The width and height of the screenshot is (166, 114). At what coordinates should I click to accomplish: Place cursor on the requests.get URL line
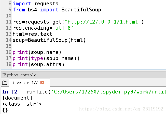click(78, 22)
